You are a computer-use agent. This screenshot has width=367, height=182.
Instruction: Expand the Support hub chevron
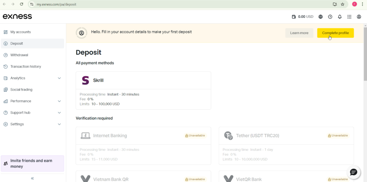[x=59, y=113]
